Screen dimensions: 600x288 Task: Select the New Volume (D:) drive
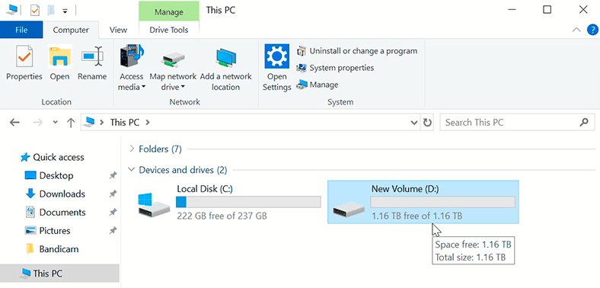point(423,202)
